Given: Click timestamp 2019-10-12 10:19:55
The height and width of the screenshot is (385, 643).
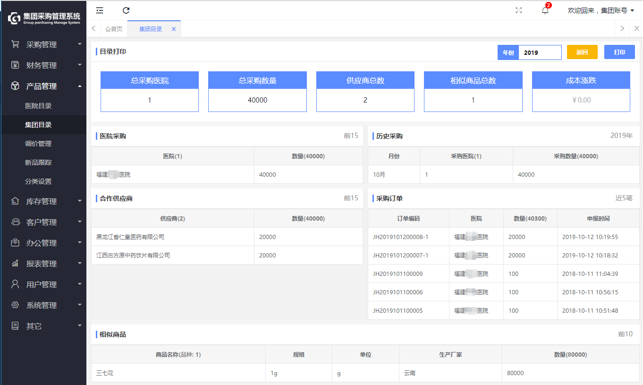Looking at the screenshot, I should 590,237.
